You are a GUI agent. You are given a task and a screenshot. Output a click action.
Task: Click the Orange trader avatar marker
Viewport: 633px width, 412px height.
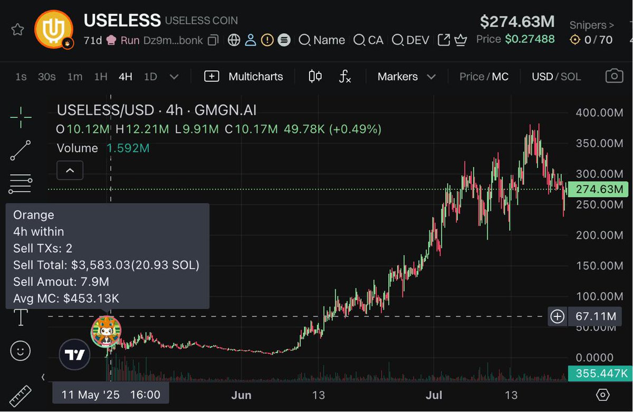pos(107,332)
